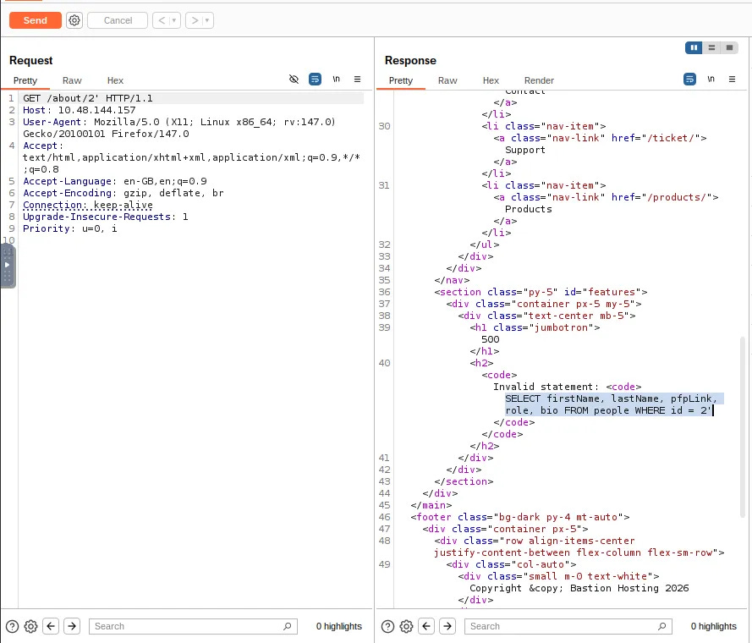
Task: Open Response search help icon
Action: [x=388, y=626]
